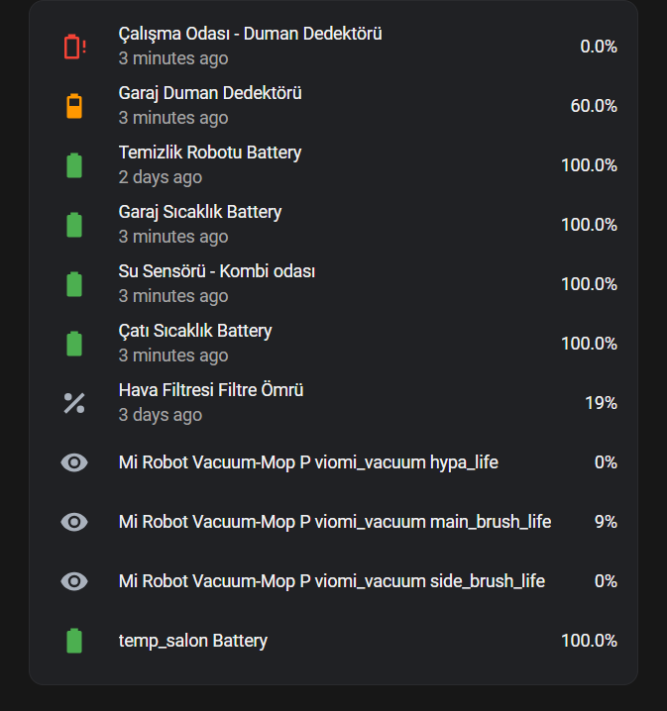Viewport: 667px width, 711px height.
Task: Click the red empty battery alert icon
Action: [x=75, y=47]
